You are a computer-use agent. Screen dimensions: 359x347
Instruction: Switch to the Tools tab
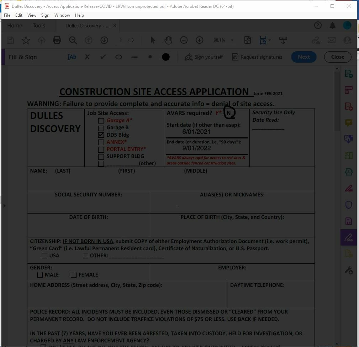tap(39, 25)
